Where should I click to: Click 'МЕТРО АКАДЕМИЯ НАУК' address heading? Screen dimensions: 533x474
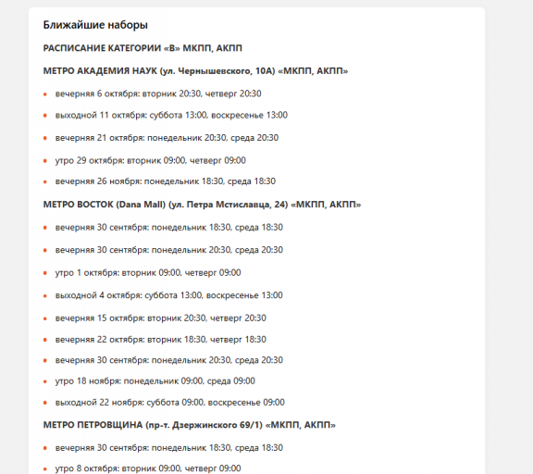(x=195, y=71)
